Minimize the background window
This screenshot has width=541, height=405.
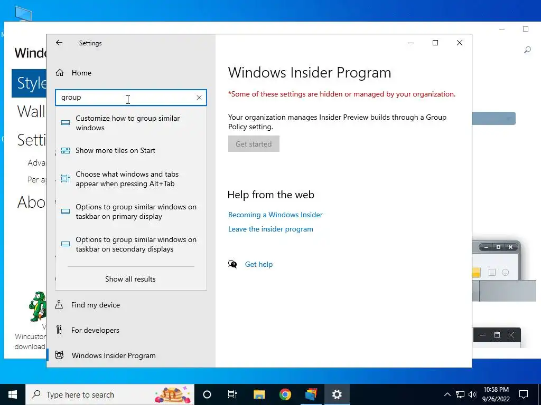[x=502, y=29]
